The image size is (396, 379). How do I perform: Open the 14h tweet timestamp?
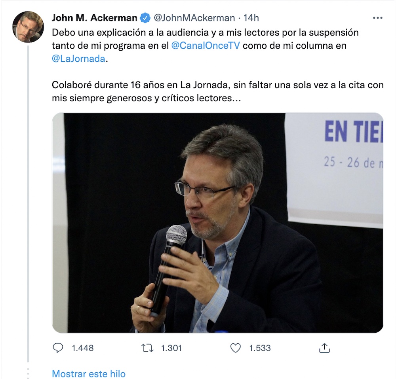pyautogui.click(x=251, y=18)
